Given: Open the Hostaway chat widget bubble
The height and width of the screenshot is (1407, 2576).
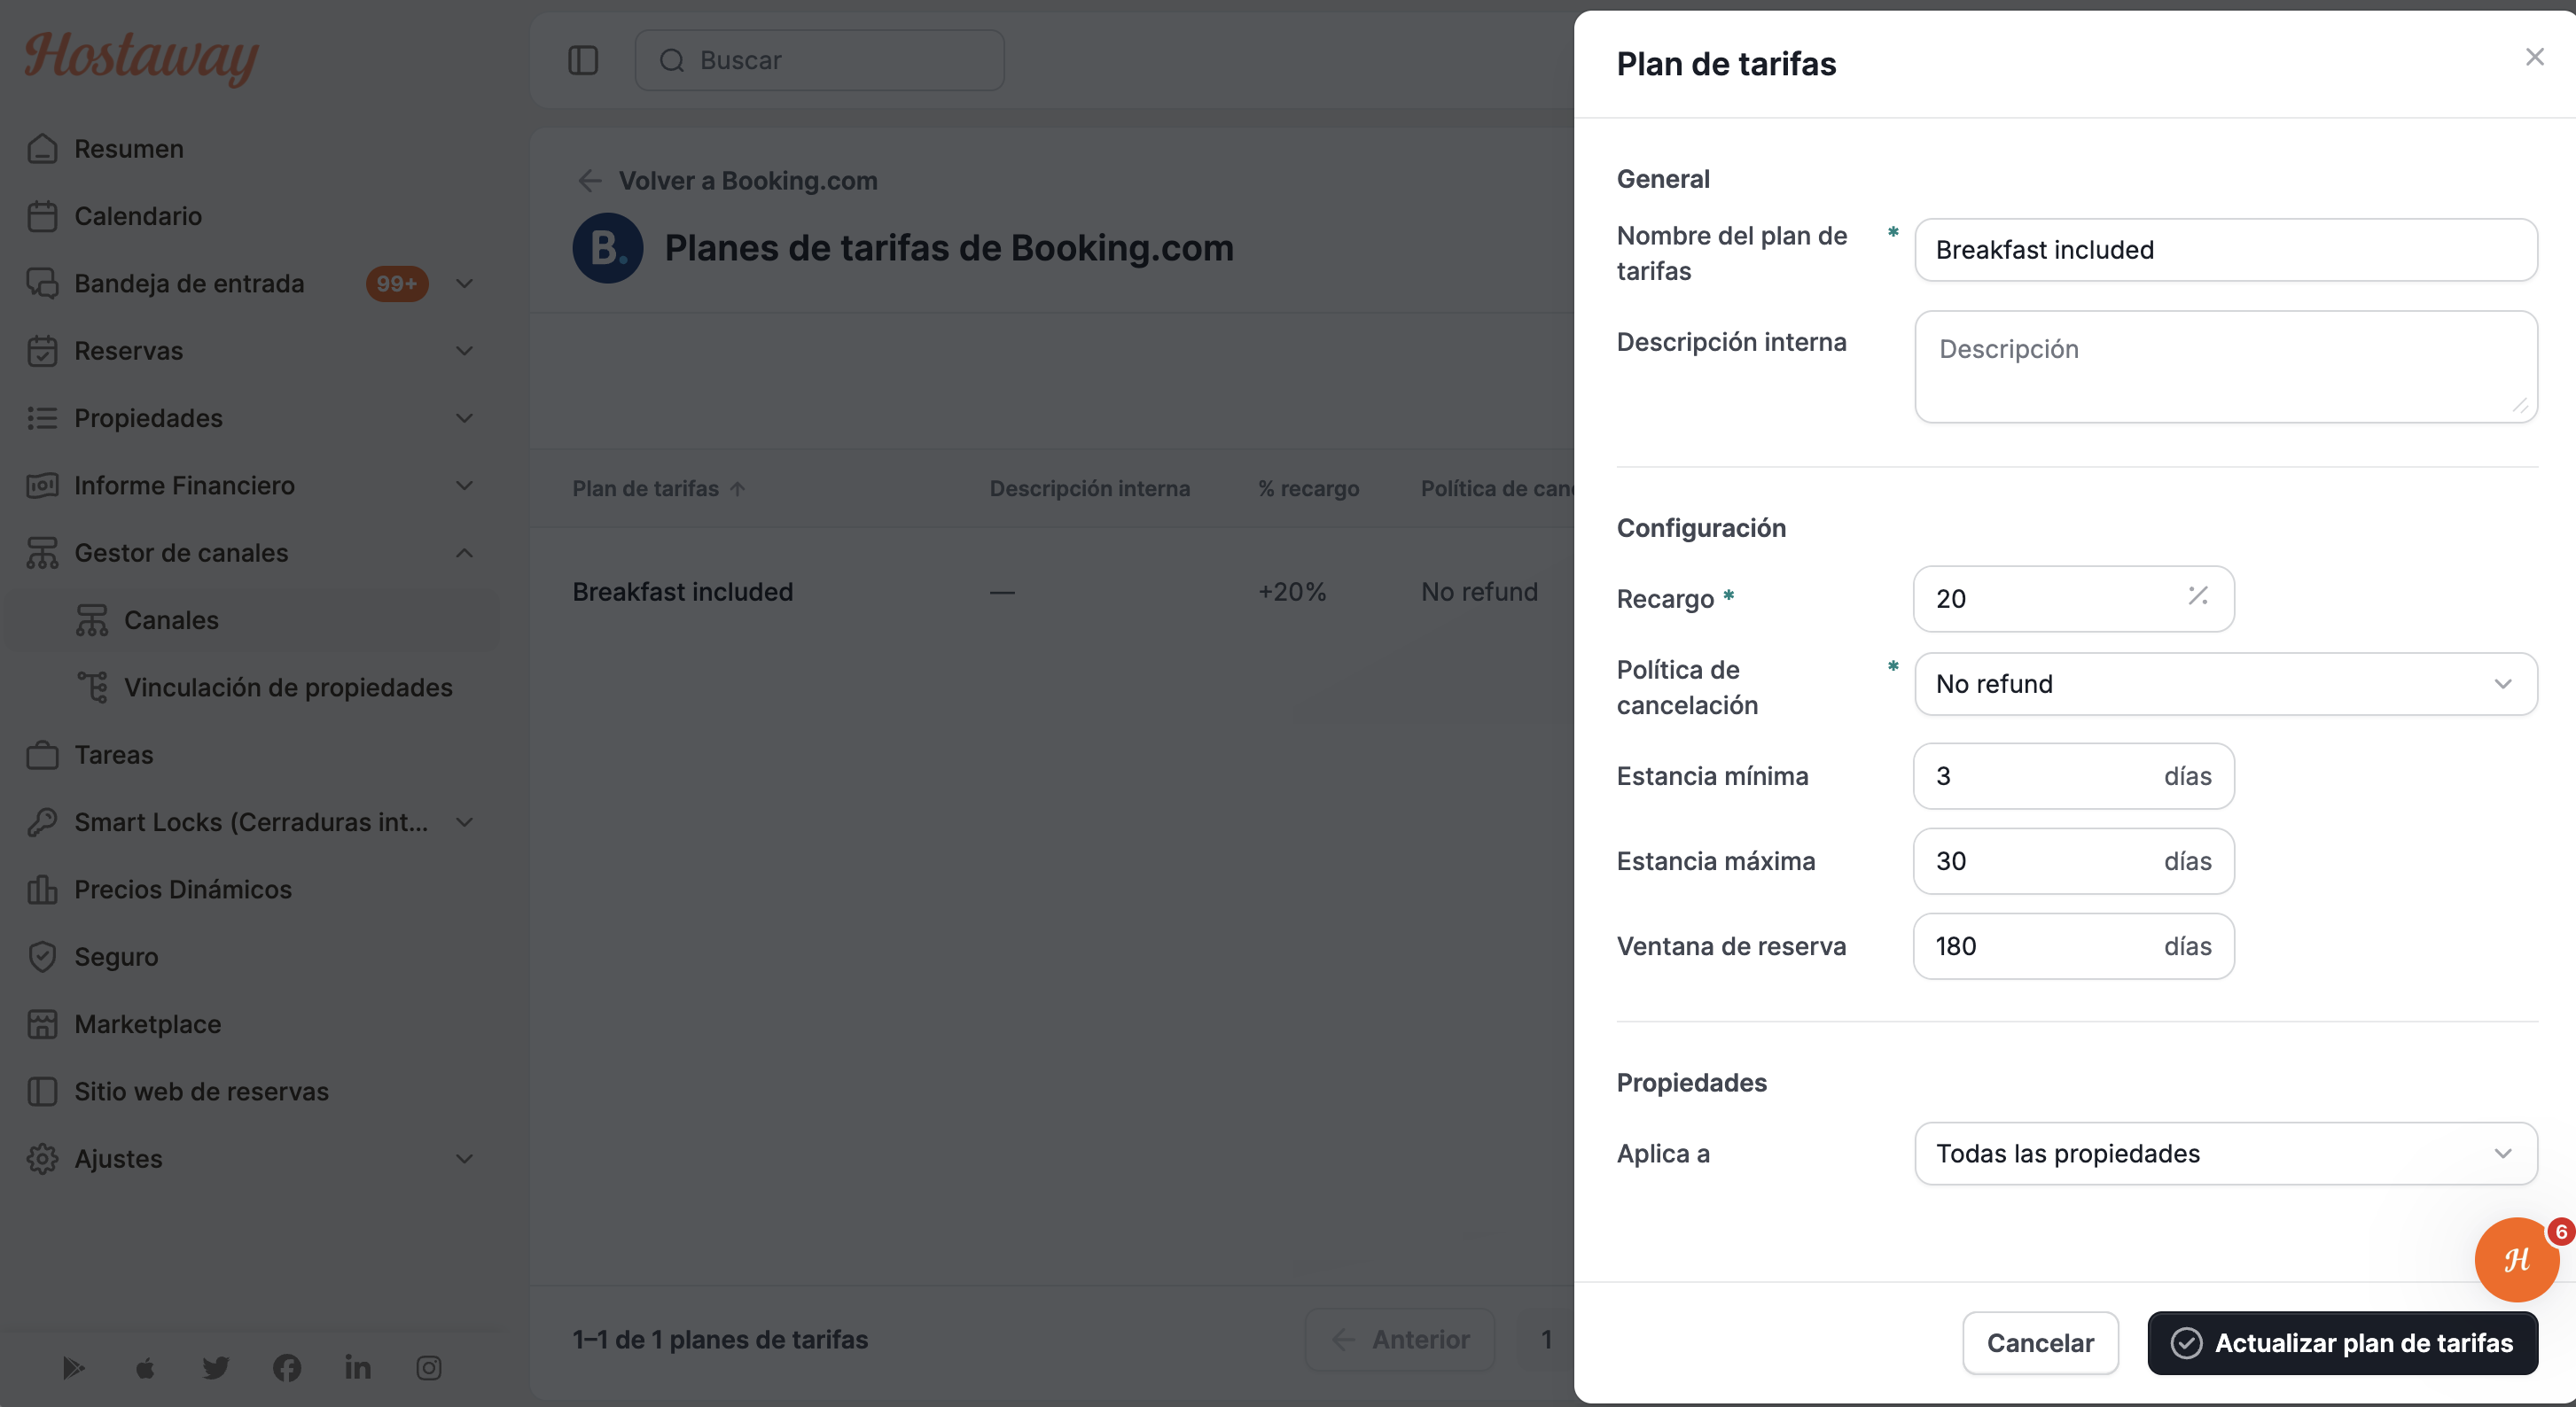Looking at the screenshot, I should point(2516,1259).
